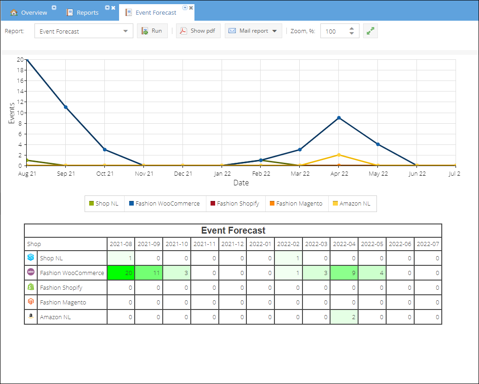Click the Show pdf button
Viewport: 479px width, 384px height.
(x=198, y=31)
